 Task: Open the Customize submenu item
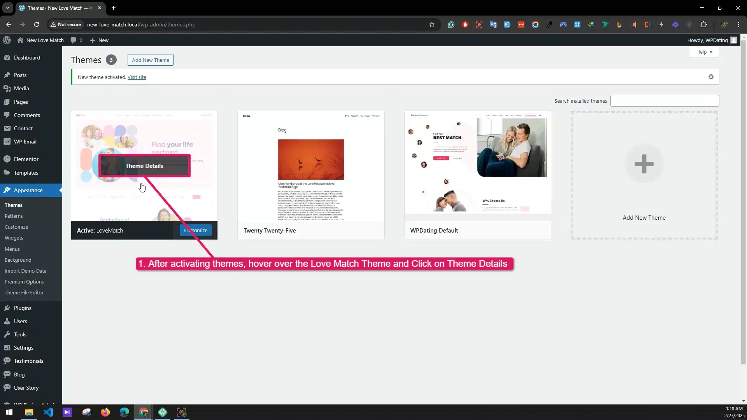16,227
